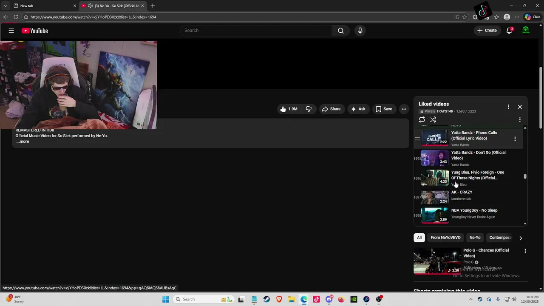
Task: Open Liked videos header options menu
Action: click(x=508, y=107)
